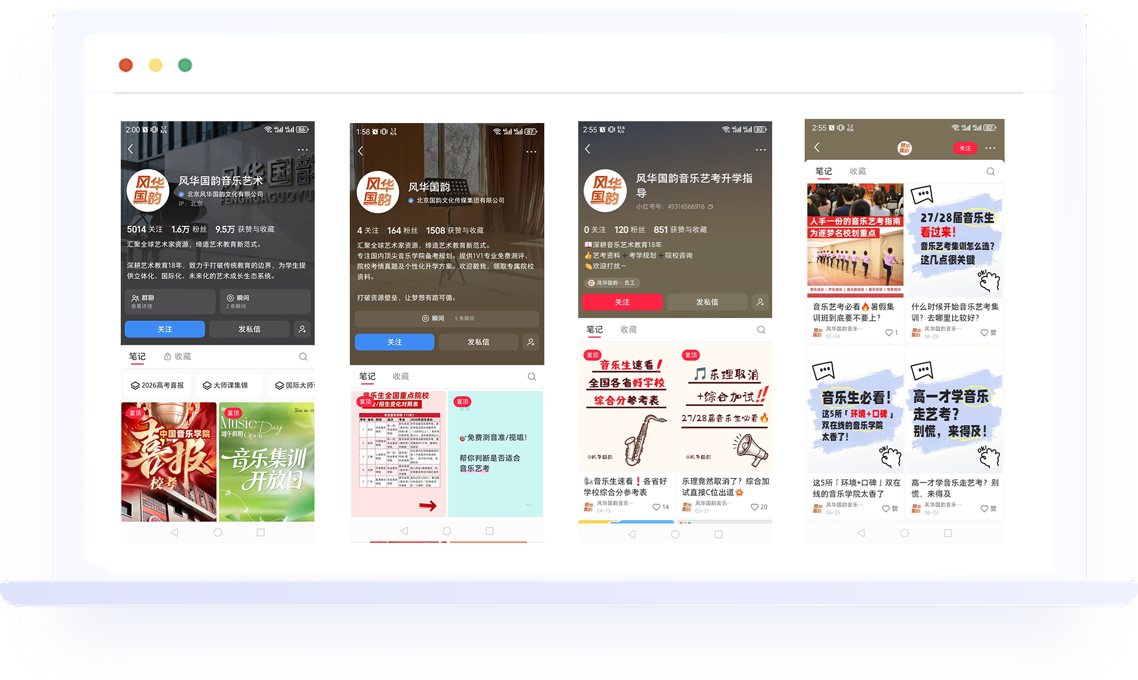Open the 全国各省好学校综合分参考表 note cover
The width and height of the screenshot is (1138, 680).
pos(626,407)
